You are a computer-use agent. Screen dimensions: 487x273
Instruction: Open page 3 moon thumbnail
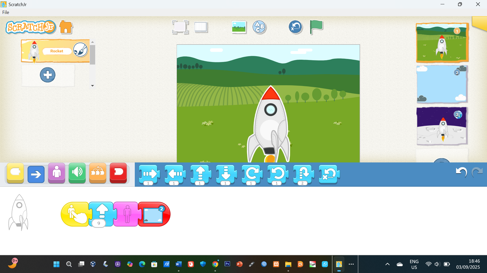(x=442, y=126)
